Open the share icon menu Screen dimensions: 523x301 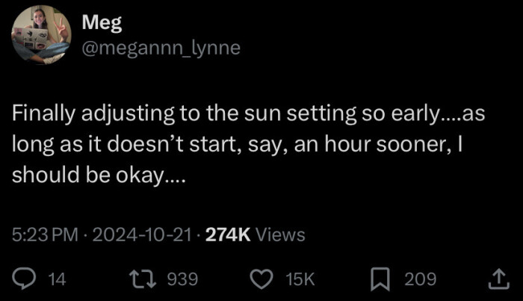click(497, 279)
